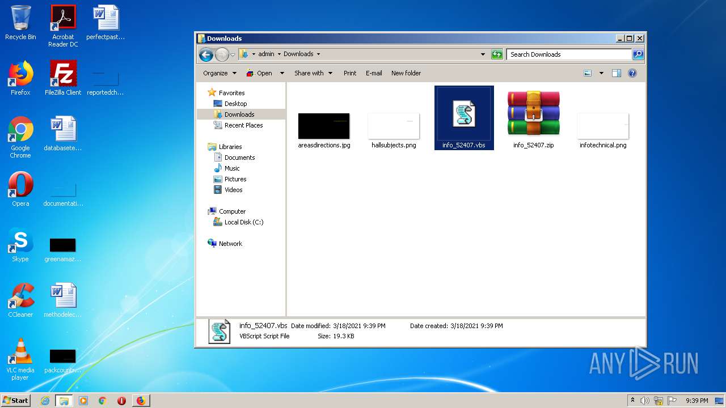Expand the address bar history dropdown
Image resolution: width=726 pixels, height=408 pixels.
pos(483,54)
